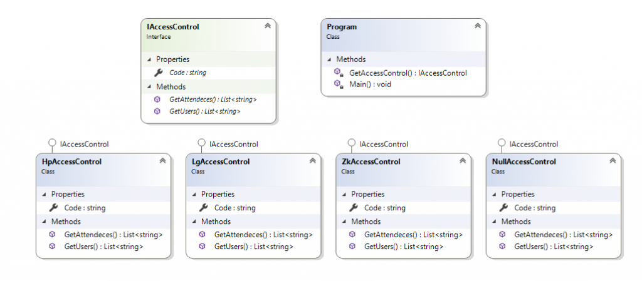
Task: Collapse ZkAccessControl class chevron icon
Action: [x=463, y=160]
